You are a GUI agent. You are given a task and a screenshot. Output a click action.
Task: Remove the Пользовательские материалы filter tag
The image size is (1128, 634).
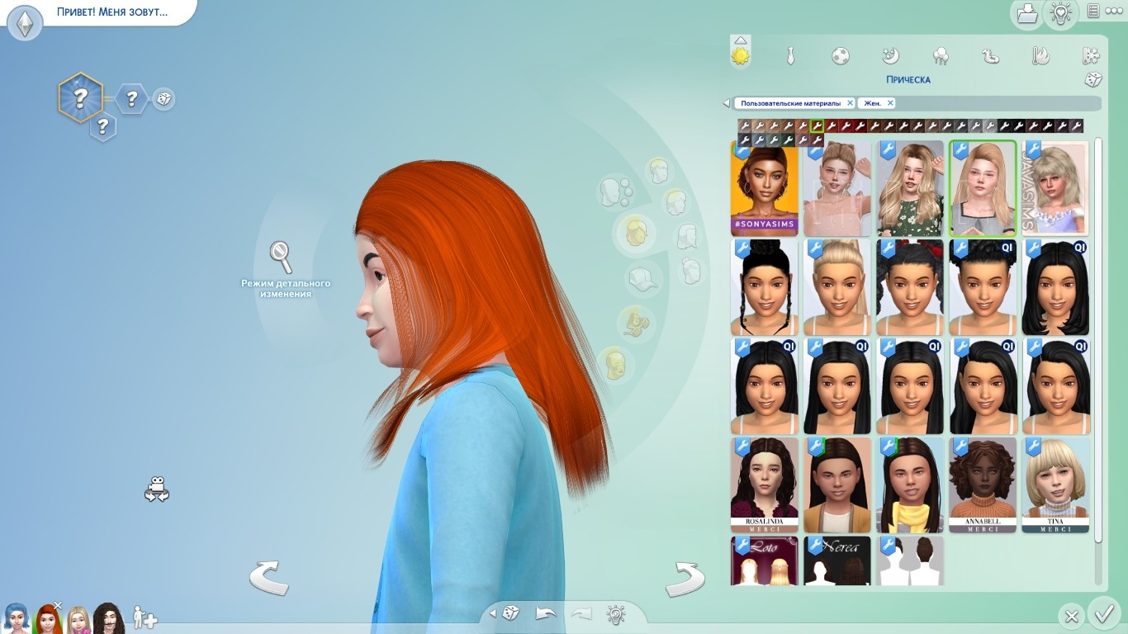click(850, 103)
